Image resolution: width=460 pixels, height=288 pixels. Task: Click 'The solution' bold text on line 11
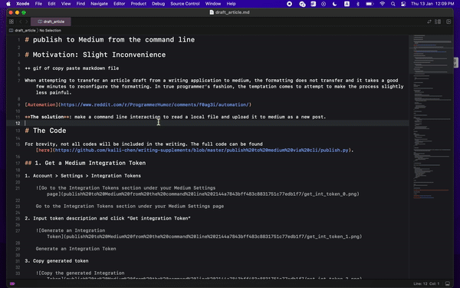(x=47, y=117)
